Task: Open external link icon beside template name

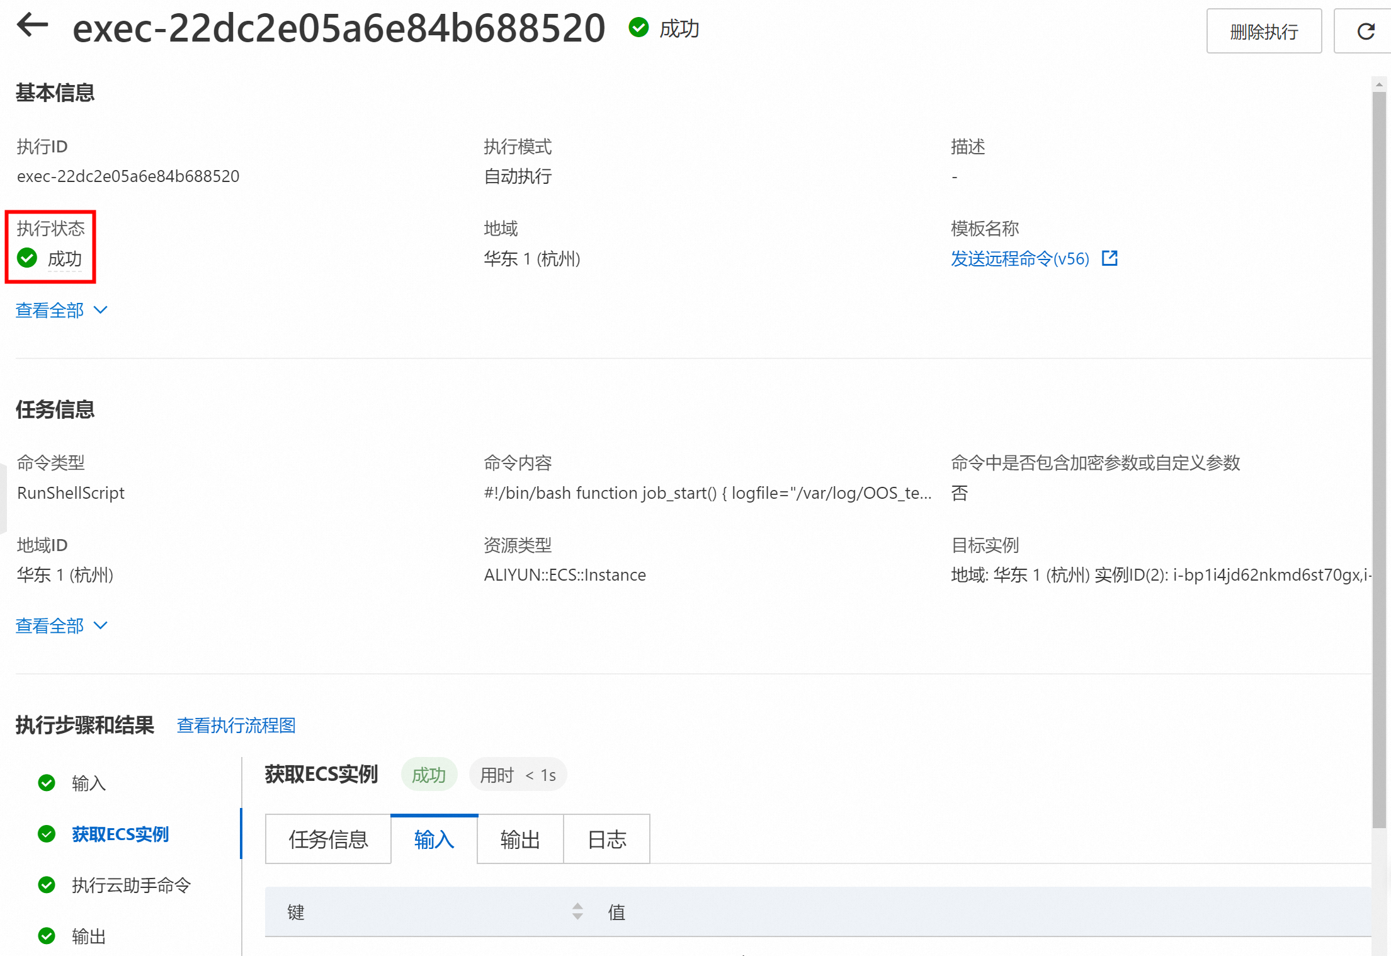Action: 1110,258
